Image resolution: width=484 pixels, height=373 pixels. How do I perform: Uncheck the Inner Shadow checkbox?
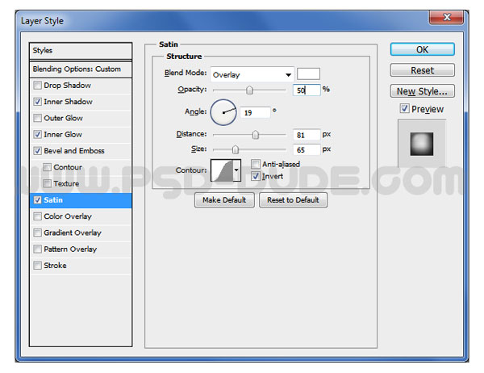[37, 102]
